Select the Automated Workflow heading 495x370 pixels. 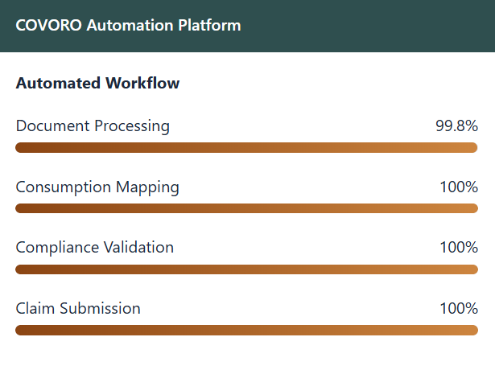tap(97, 83)
